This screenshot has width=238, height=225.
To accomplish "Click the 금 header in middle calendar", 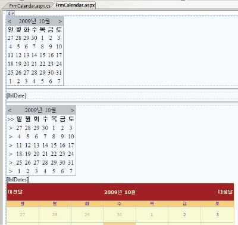I will 62,119.
